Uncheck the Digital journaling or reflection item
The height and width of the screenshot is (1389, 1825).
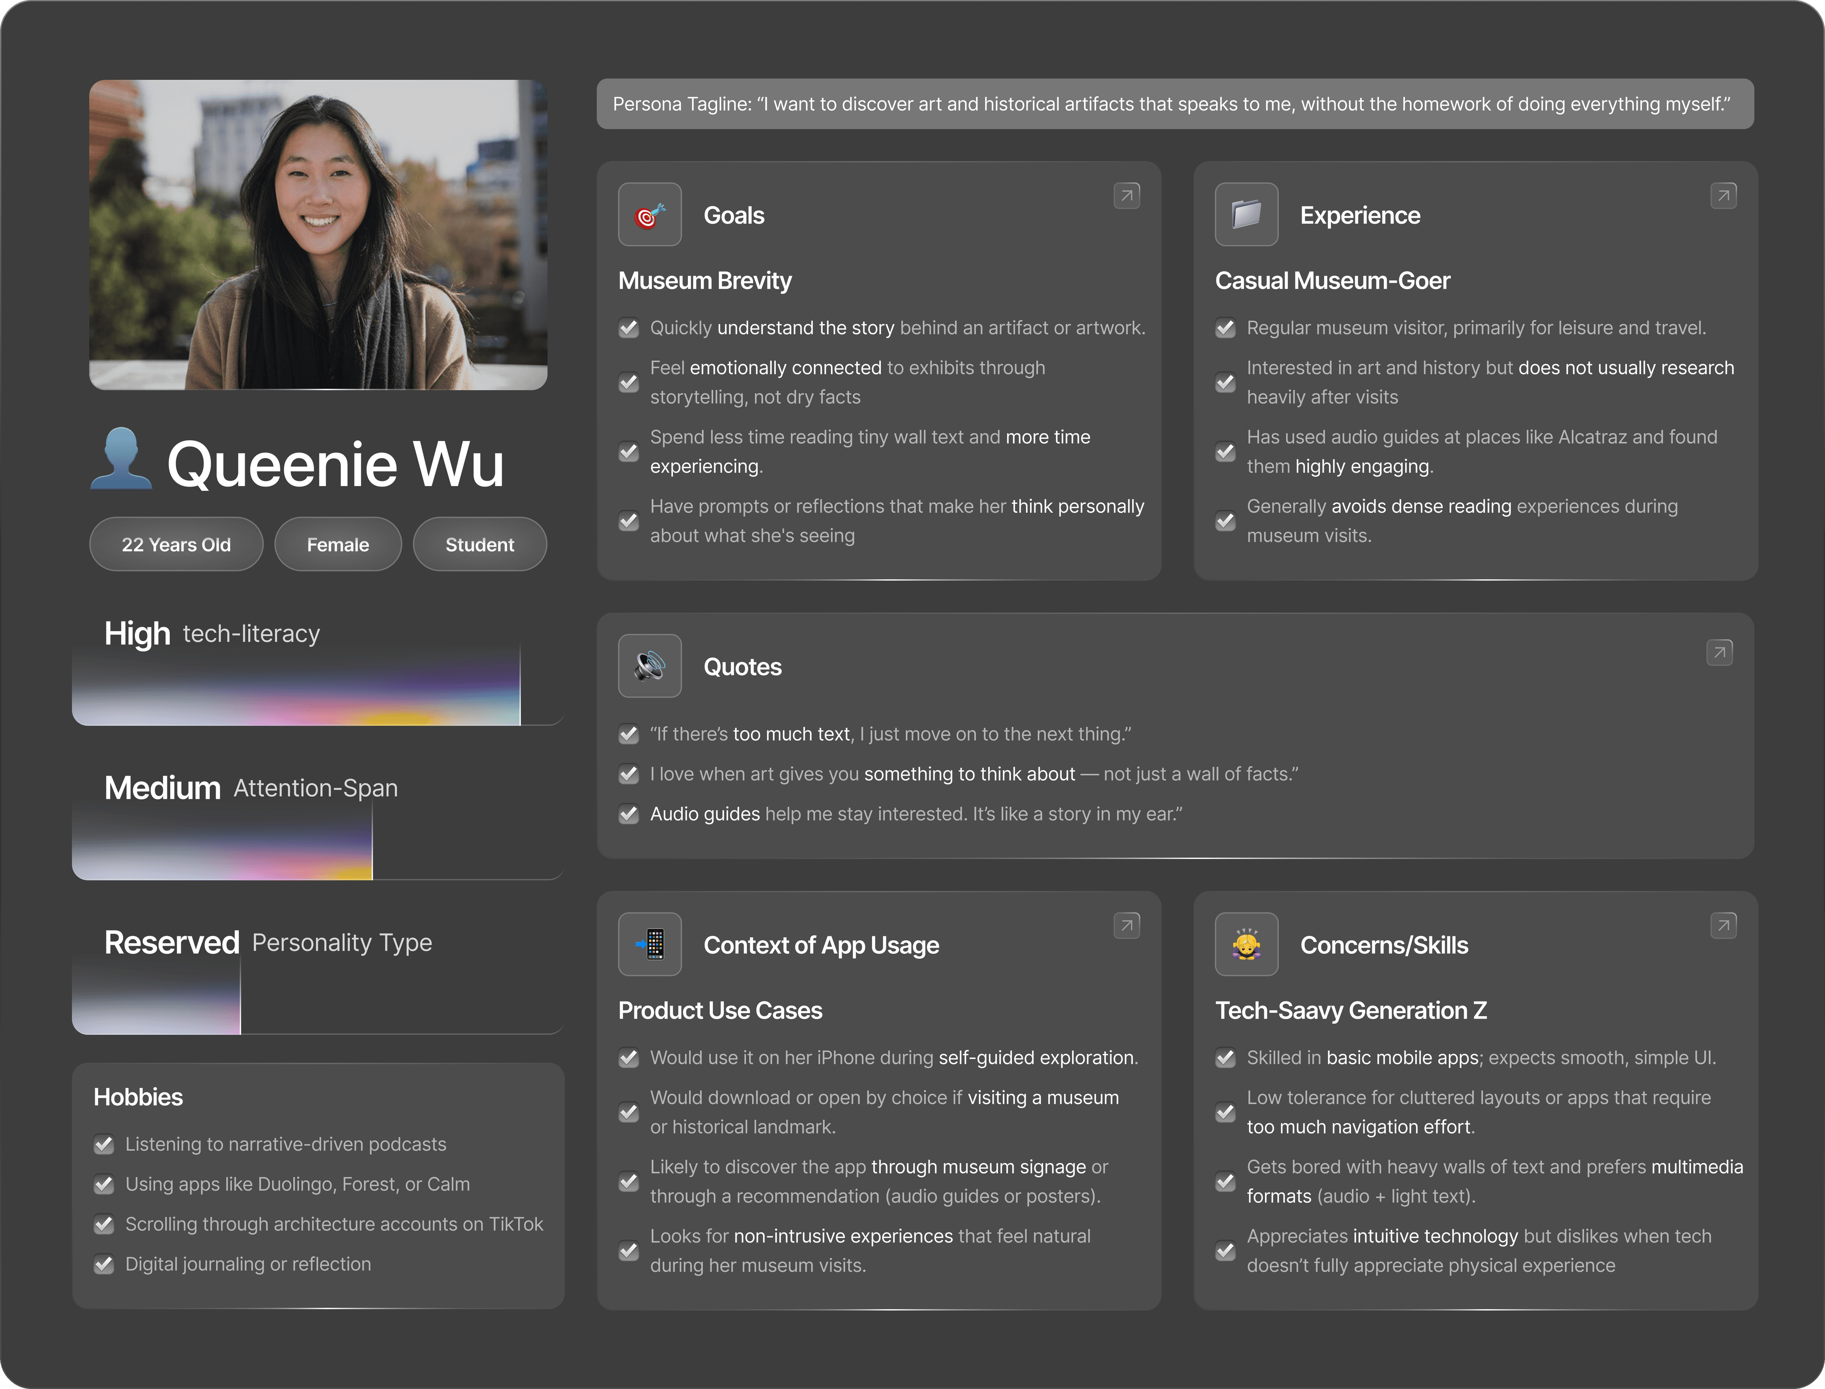104,1265
